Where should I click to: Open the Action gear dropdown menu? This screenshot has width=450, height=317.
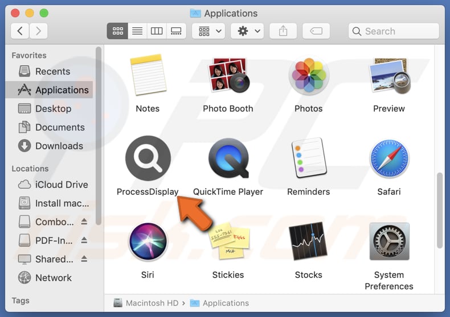[x=247, y=31]
